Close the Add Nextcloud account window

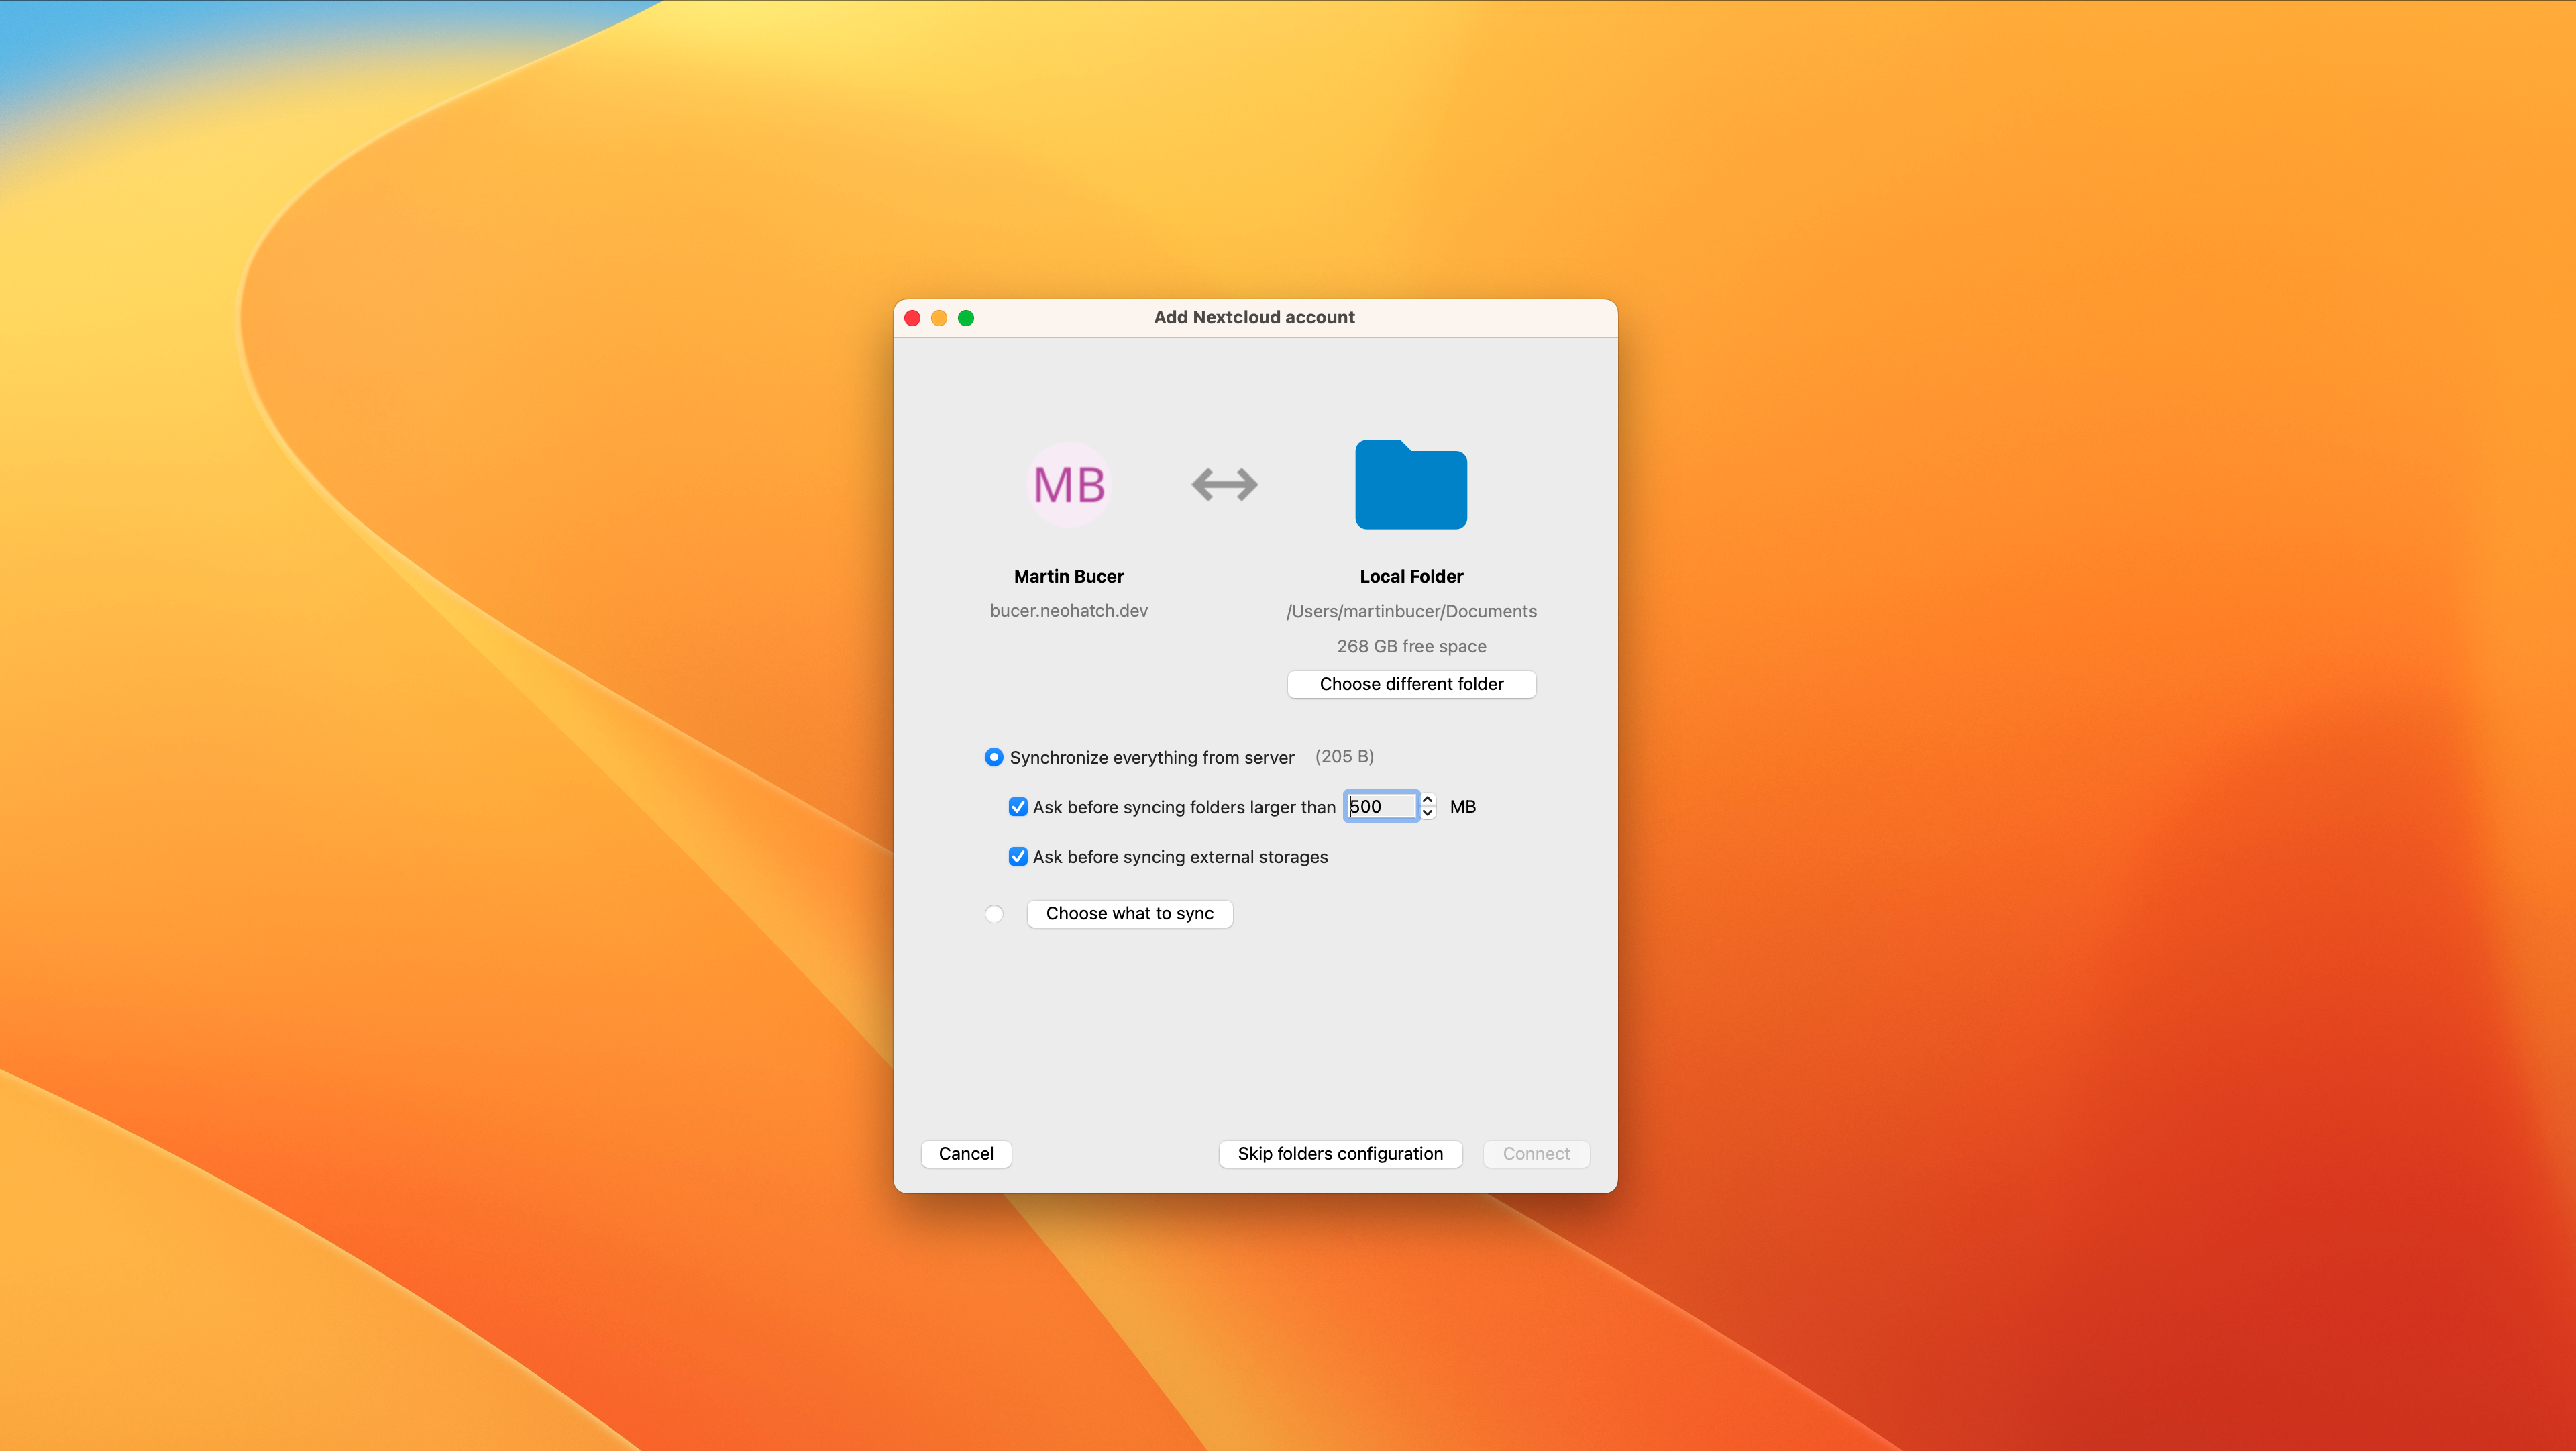click(912, 318)
